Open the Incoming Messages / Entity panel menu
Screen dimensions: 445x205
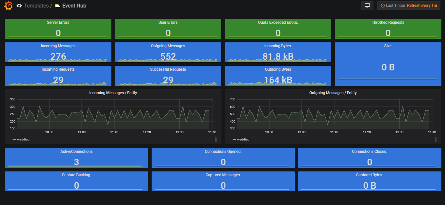pyautogui.click(x=113, y=93)
